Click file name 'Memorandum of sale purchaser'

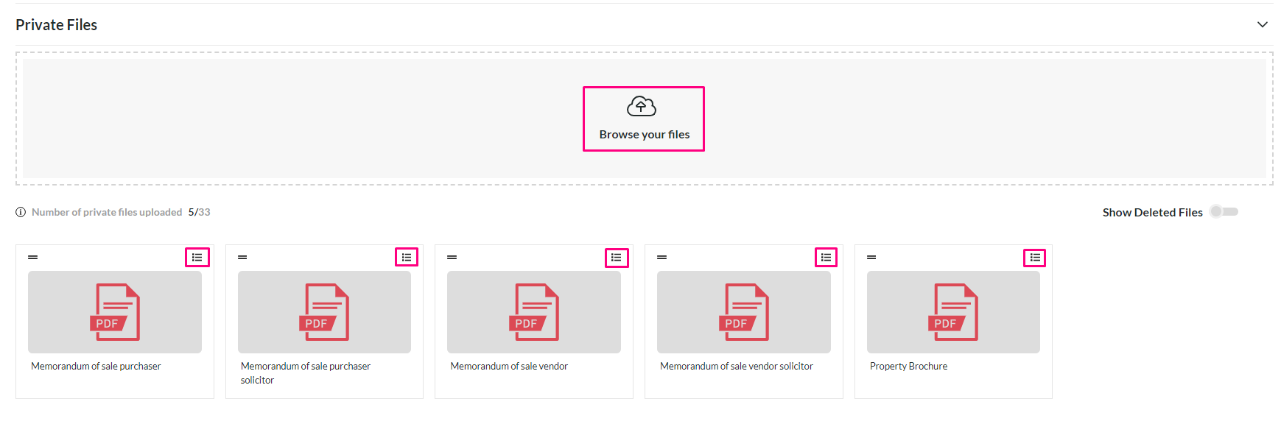click(x=96, y=366)
